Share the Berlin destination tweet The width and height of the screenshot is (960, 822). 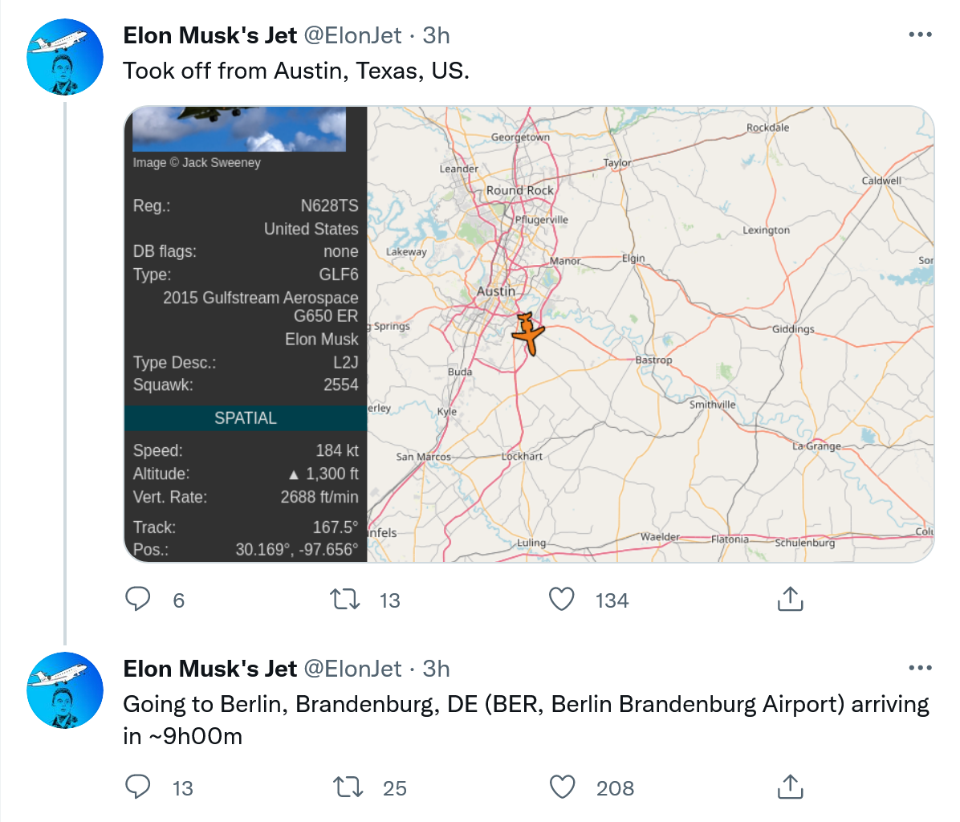click(x=790, y=787)
